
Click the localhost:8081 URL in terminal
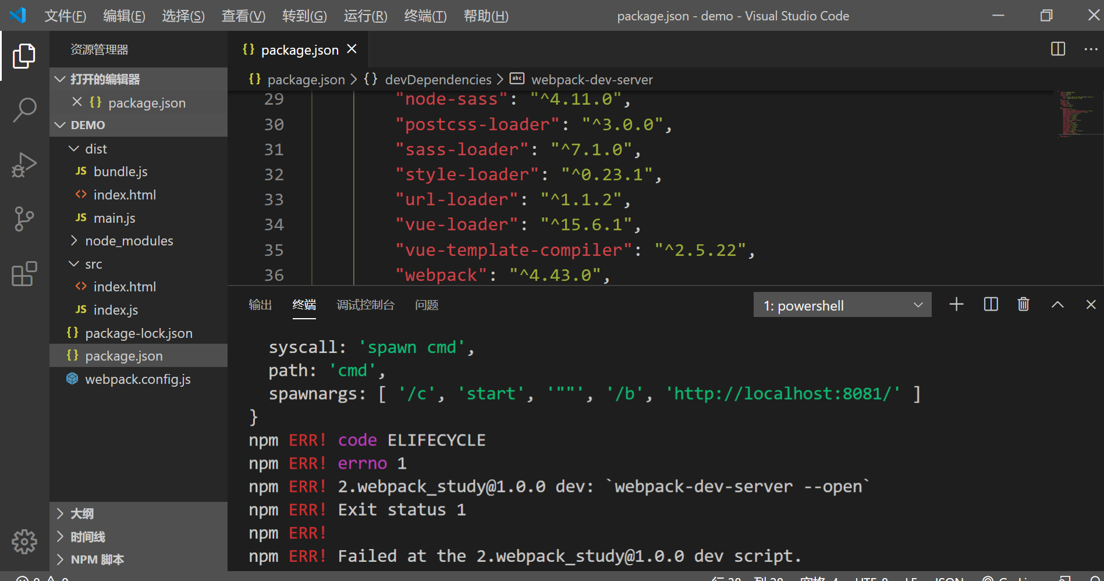(787, 394)
